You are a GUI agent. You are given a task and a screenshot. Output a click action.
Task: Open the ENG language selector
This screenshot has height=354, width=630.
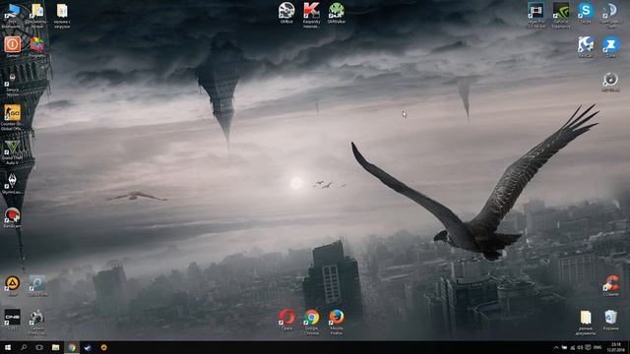[x=598, y=347]
